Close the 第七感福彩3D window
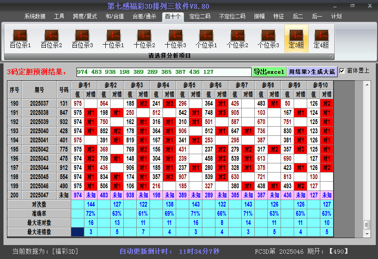This screenshot has height=259, width=378. coord(370,6)
